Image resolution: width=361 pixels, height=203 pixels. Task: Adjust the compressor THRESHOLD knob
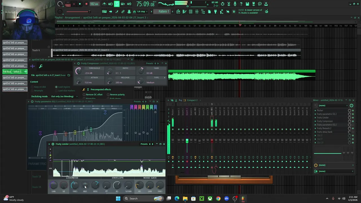click(x=78, y=72)
